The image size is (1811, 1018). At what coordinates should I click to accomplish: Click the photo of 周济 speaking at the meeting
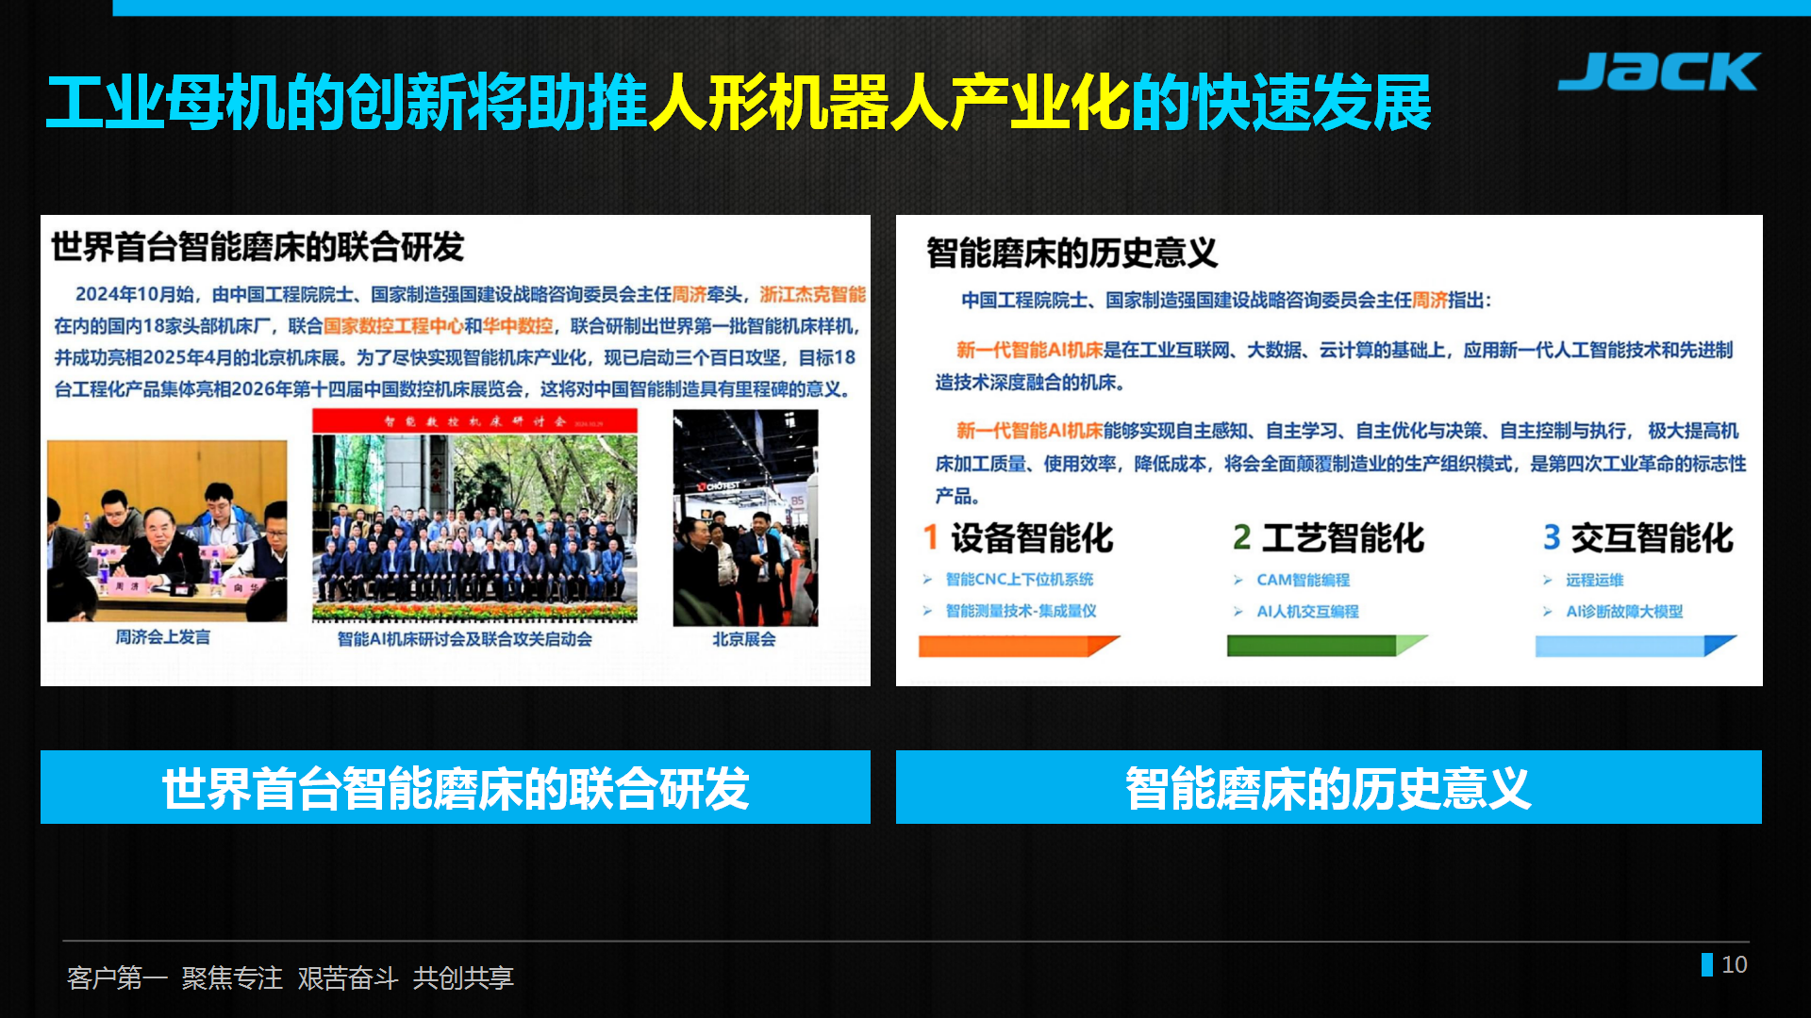click(x=167, y=531)
